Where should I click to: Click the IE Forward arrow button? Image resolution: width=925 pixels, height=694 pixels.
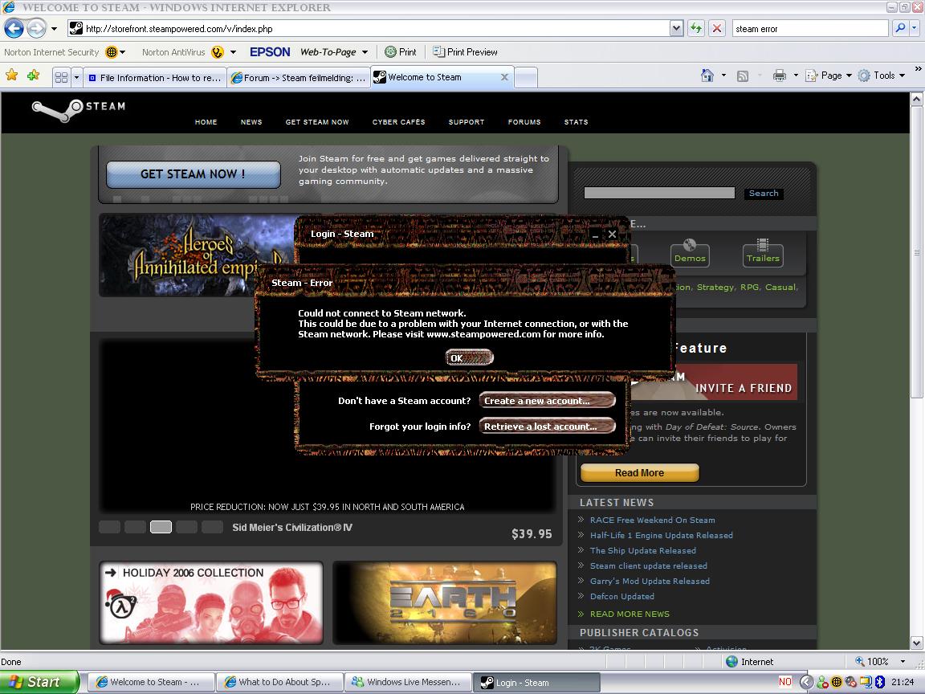36,28
